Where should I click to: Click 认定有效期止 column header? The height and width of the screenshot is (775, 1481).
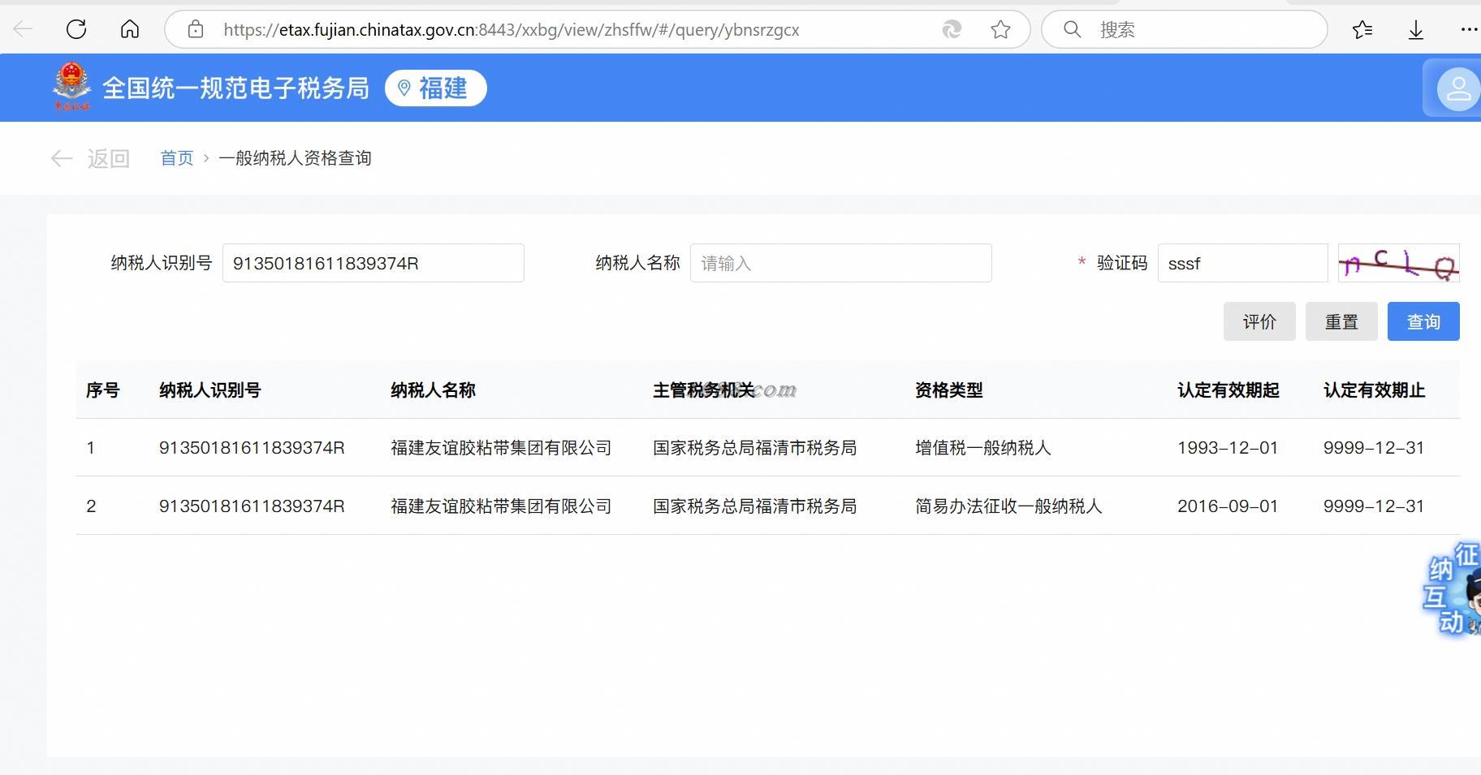point(1375,390)
